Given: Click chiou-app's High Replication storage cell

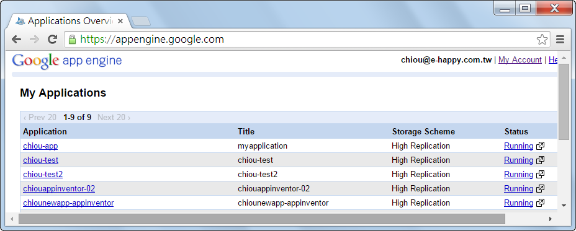Looking at the screenshot, I should coord(421,146).
